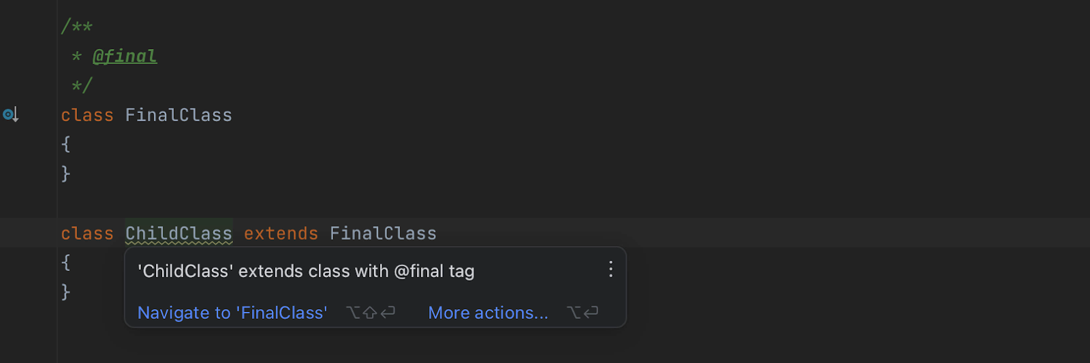Viewport: 1090px width, 363px height.
Task: Click the shortcut hint beside Navigate link
Action: click(x=371, y=313)
